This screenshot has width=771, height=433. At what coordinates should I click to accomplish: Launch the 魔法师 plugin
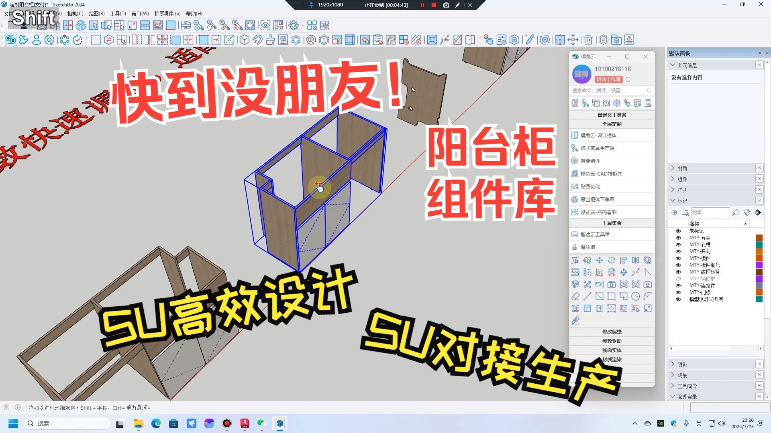click(612, 247)
